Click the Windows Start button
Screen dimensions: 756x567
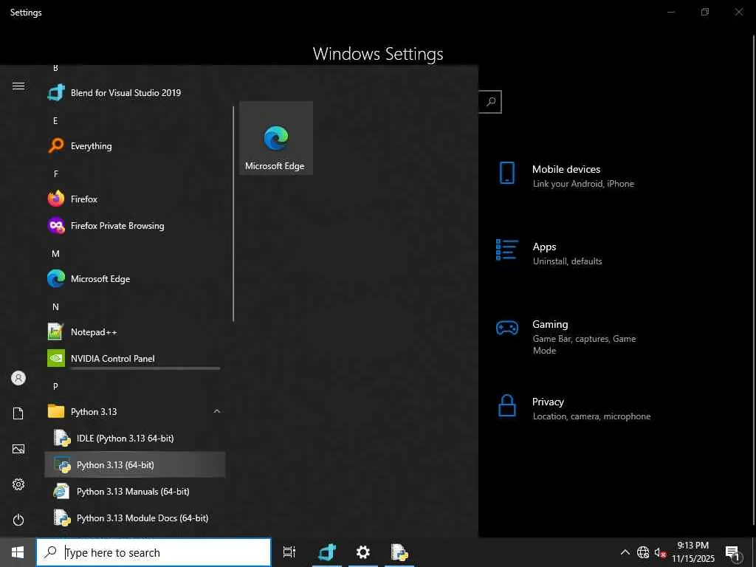pyautogui.click(x=18, y=552)
